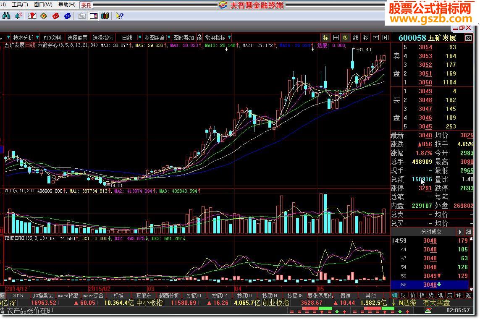Screen dimensions: 480x319
Task: Open the colored books library icon
Action: pos(105,16)
